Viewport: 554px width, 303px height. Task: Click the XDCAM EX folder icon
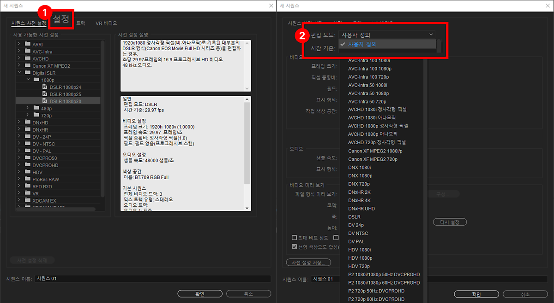[x=27, y=201]
